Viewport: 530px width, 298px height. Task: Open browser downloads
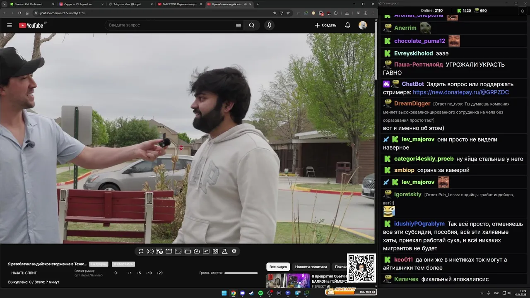(x=347, y=13)
